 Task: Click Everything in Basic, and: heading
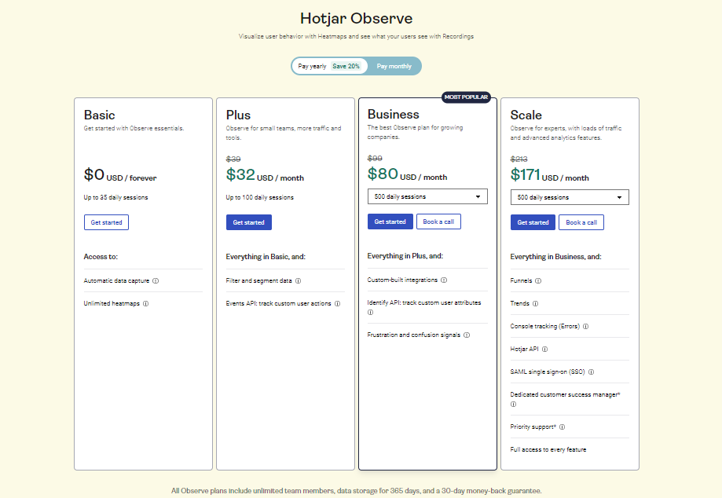266,257
